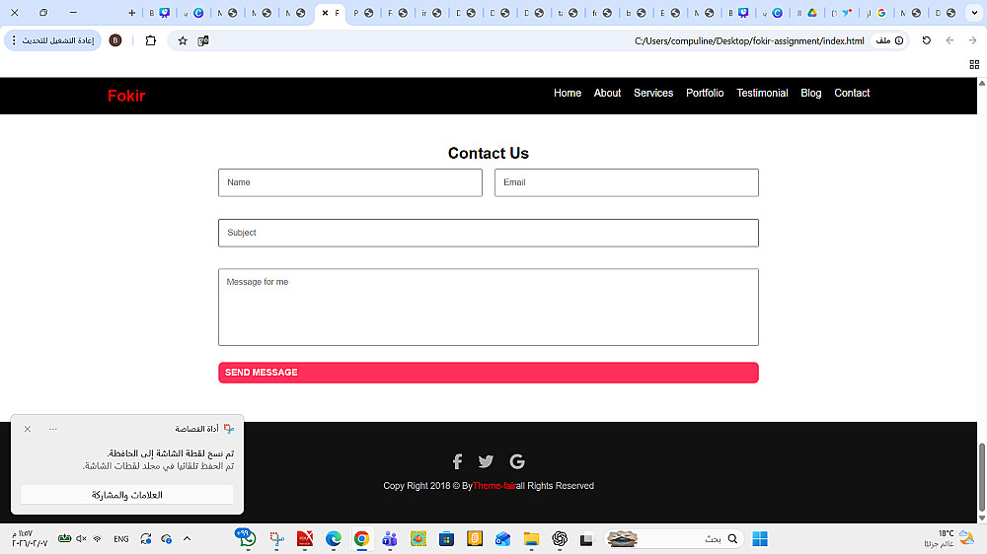This screenshot has width=987, height=554.
Task: Click the Twitter bird icon in the footer
Action: 486,461
